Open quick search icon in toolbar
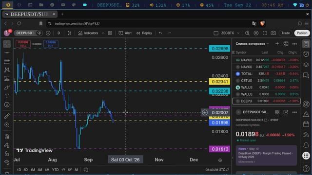This screenshot has height=175, width=312. [x=247, y=33]
